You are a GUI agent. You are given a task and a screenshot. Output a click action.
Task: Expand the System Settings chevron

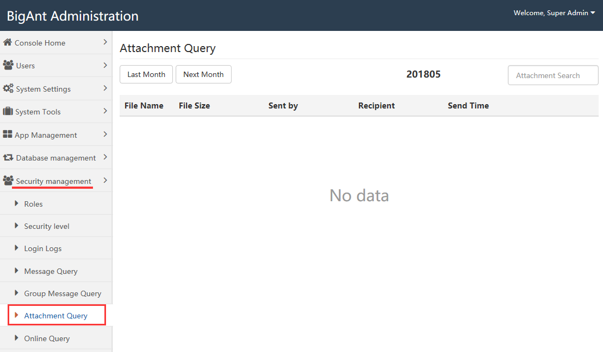[105, 88]
